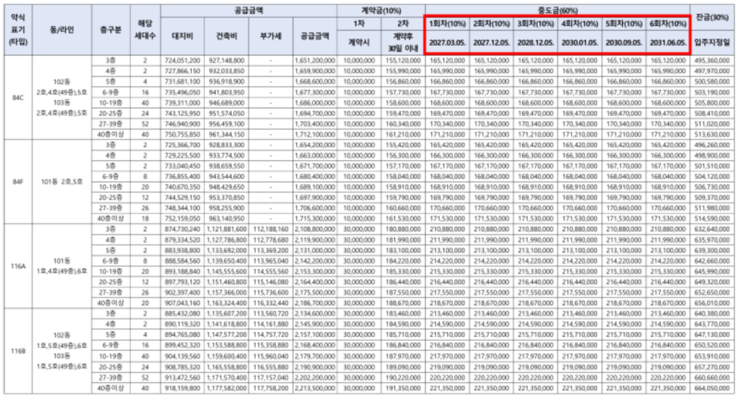The image size is (738, 395).
Task: Select building cost 943,544,600
Action: tap(226, 176)
